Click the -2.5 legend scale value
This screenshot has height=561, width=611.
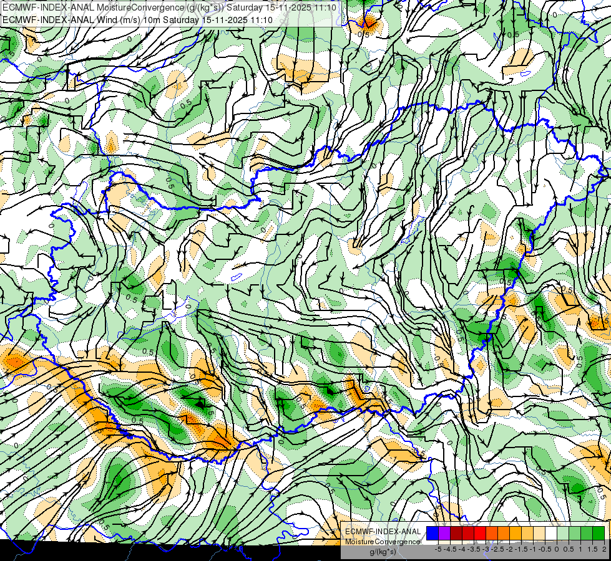497,549
